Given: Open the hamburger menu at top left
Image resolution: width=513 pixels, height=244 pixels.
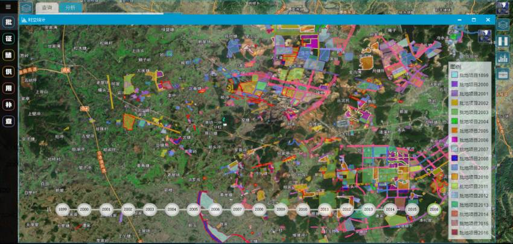Looking at the screenshot, I should point(8,7).
